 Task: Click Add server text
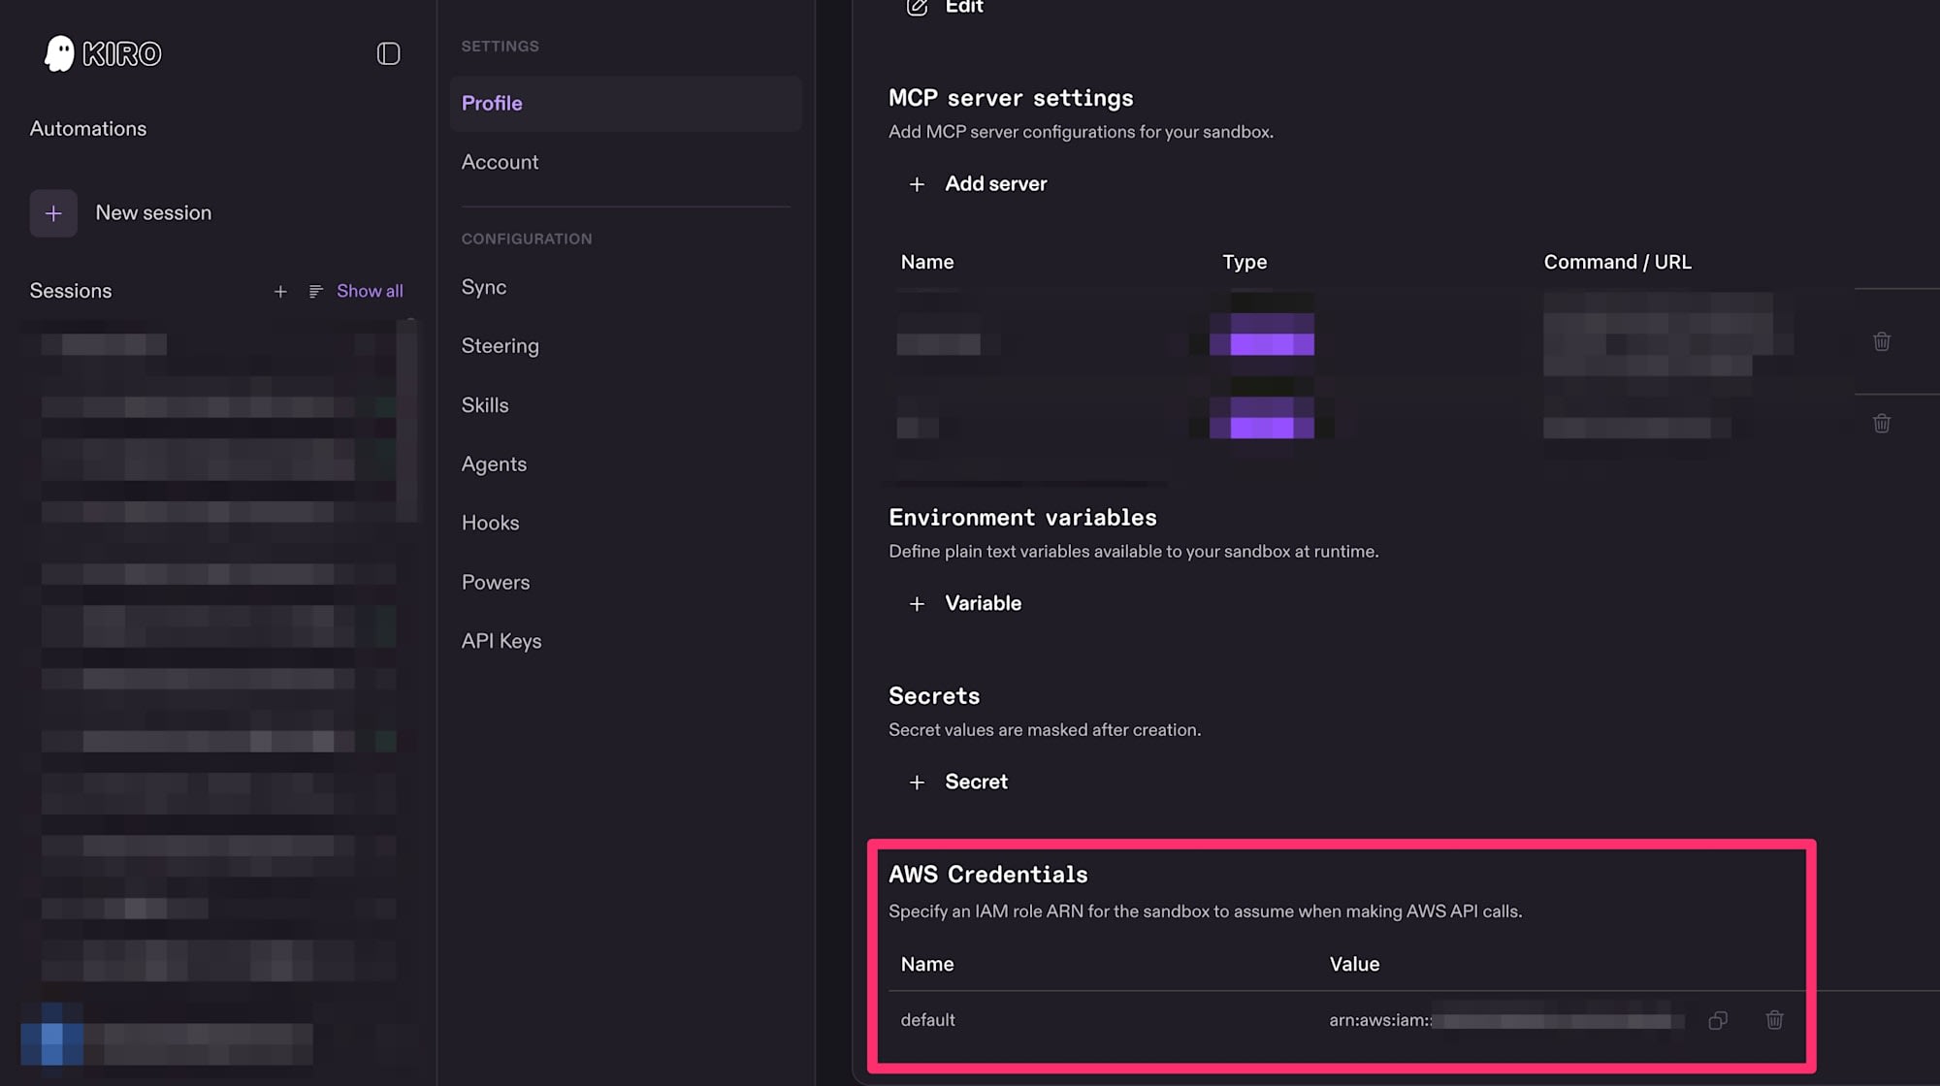[996, 184]
